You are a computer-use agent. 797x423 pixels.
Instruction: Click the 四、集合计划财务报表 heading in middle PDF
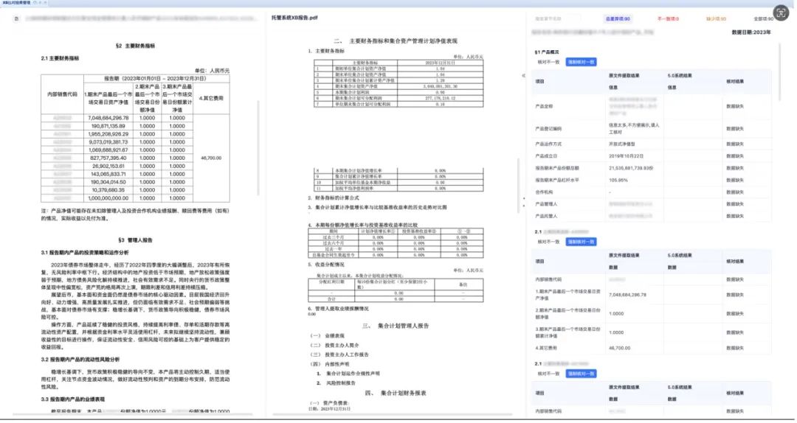point(396,393)
